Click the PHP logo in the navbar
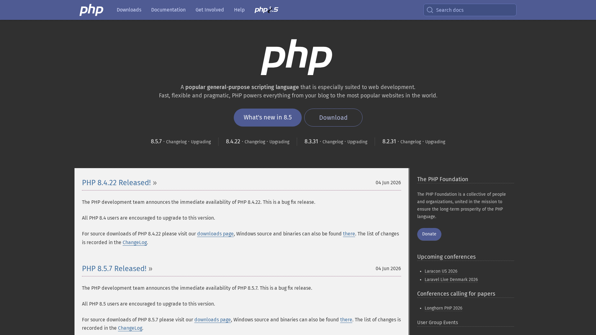Screen dimensions: 596x335 coord(91,10)
